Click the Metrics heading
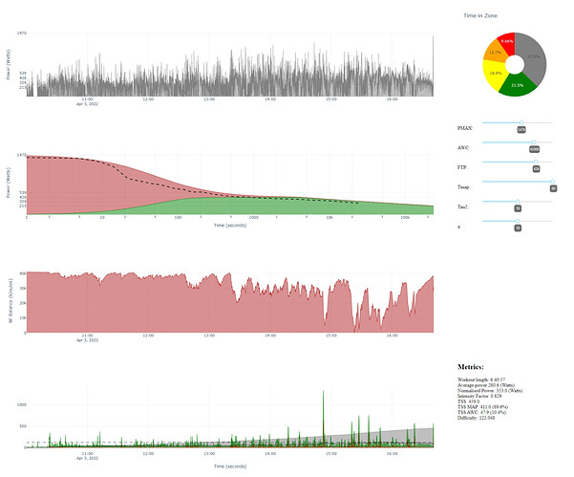Screen dimensions: 574x477 (471, 367)
